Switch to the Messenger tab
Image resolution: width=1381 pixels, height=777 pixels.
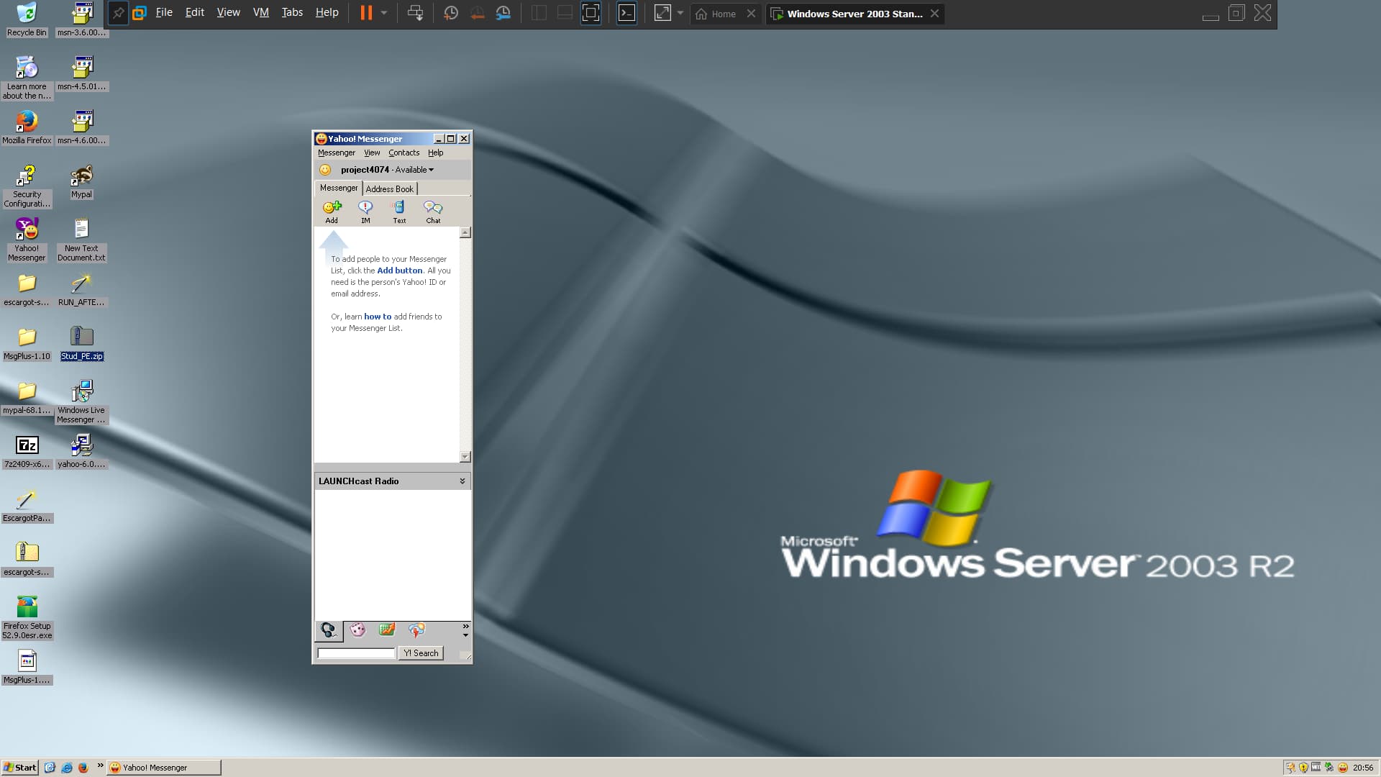pos(339,188)
